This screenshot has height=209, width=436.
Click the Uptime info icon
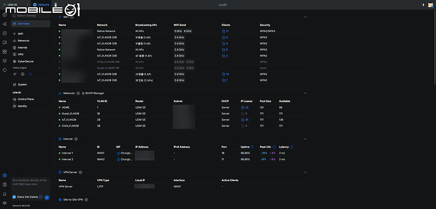252,147
